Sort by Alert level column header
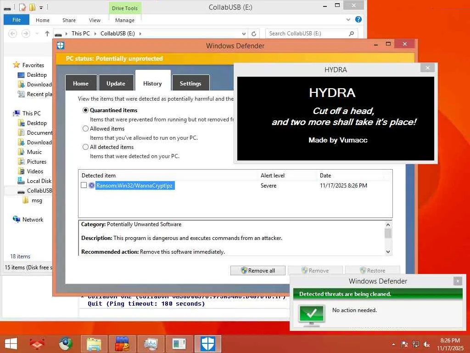The height and width of the screenshot is (353, 470). [273, 175]
